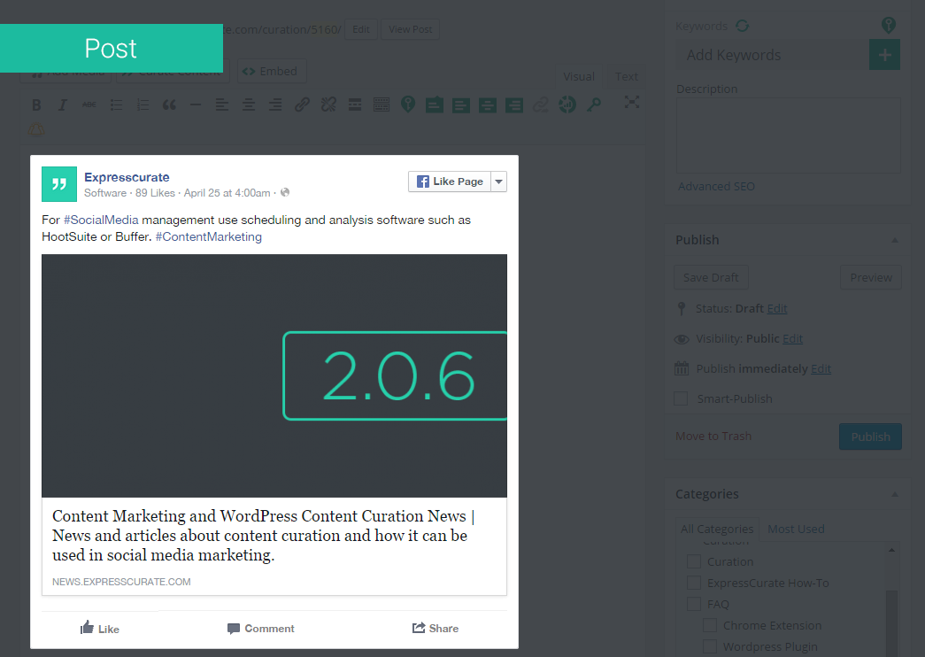This screenshot has height=657, width=925.
Task: Switch to the Text editor tab
Action: (627, 76)
